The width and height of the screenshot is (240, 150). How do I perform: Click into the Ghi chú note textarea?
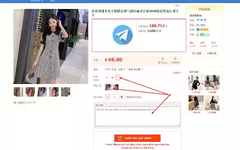(138, 116)
